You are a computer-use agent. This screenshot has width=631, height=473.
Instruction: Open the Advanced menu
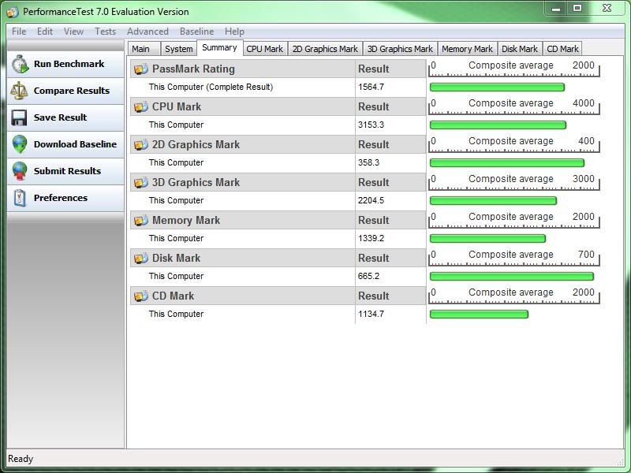(x=147, y=32)
